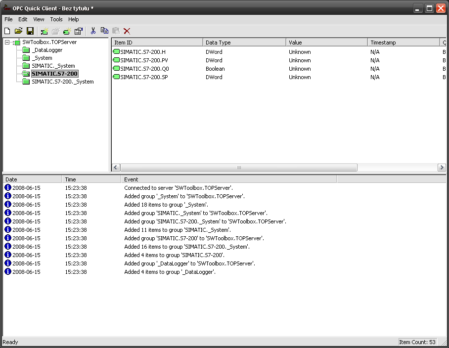Select the _DataLogger group in tree
The image size is (449, 348).
(47, 50)
